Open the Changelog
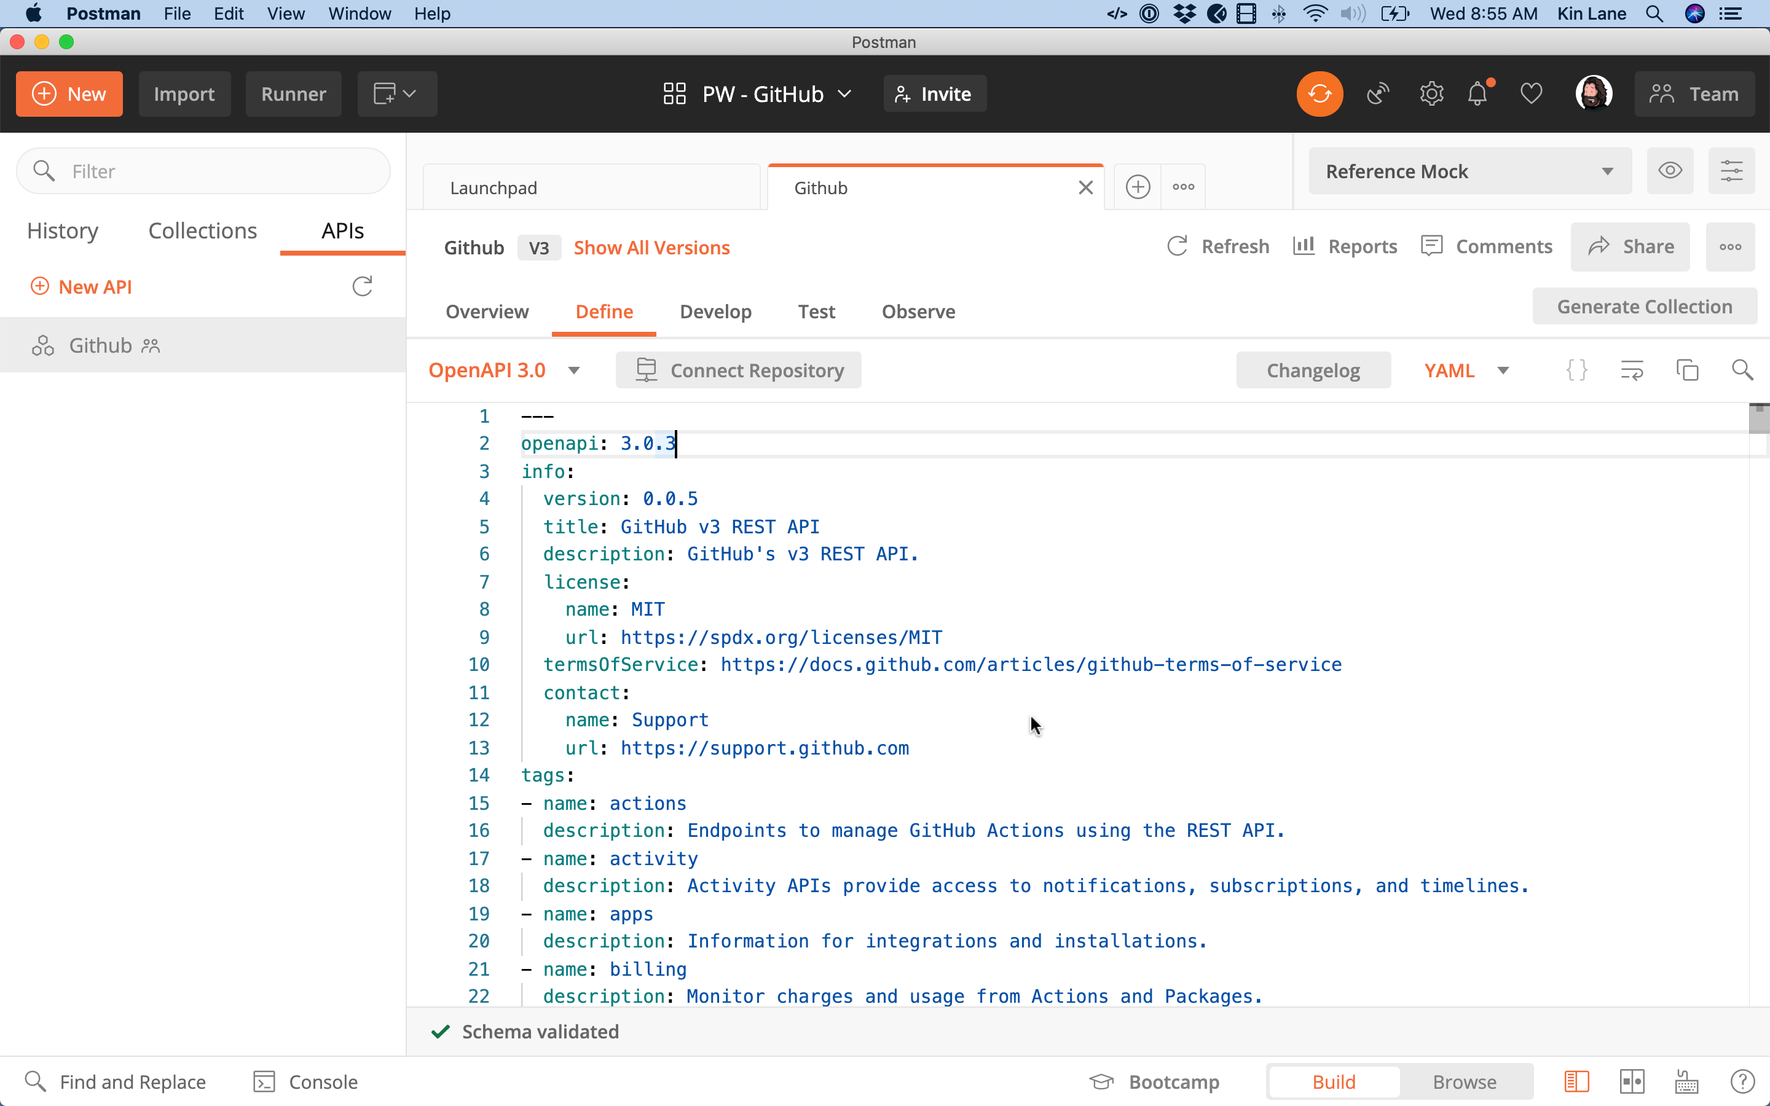 click(x=1313, y=370)
